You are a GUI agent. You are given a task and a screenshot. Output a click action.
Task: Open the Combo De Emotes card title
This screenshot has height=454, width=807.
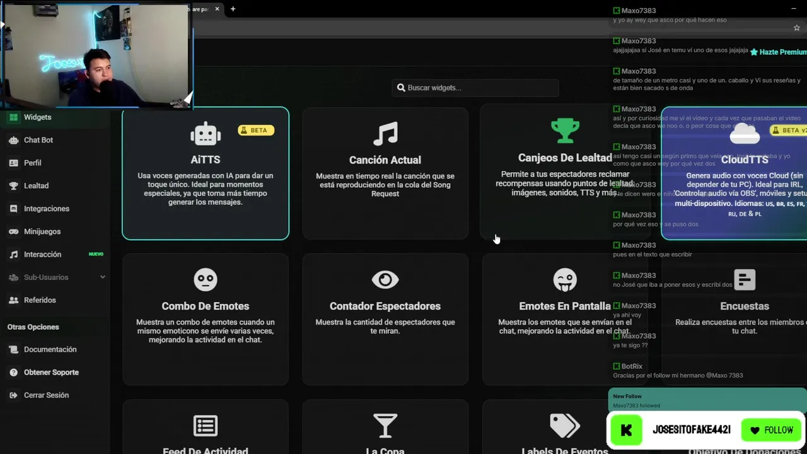pos(206,306)
